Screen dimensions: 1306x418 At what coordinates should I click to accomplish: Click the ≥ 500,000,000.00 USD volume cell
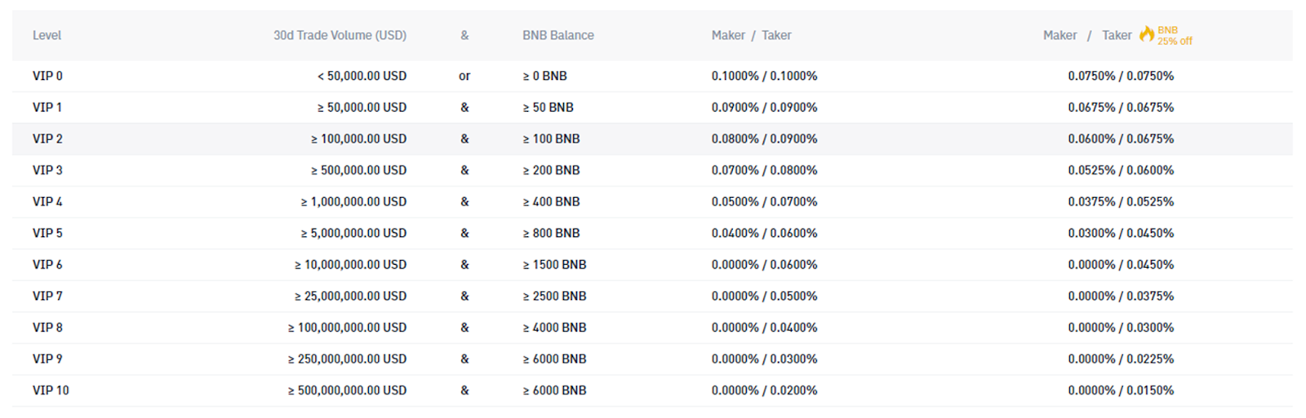click(x=347, y=390)
